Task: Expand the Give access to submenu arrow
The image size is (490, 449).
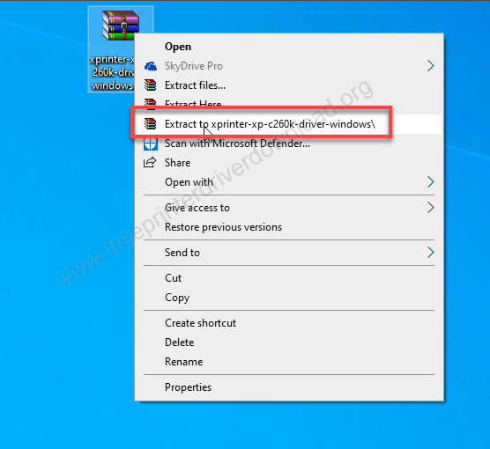Action: click(431, 208)
